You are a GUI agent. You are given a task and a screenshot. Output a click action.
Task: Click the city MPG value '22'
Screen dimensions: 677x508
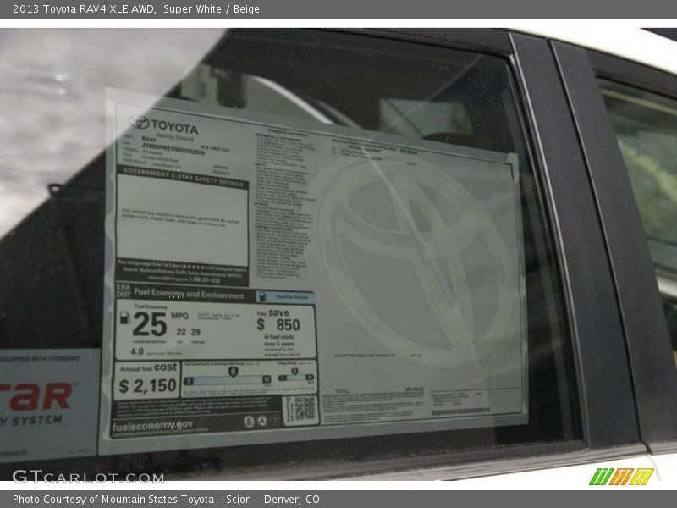(x=181, y=332)
